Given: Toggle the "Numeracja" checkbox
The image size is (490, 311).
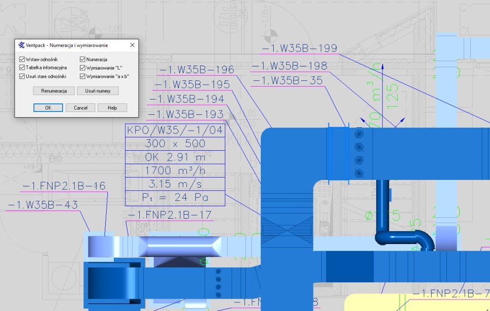Looking at the screenshot, I should click(x=83, y=59).
